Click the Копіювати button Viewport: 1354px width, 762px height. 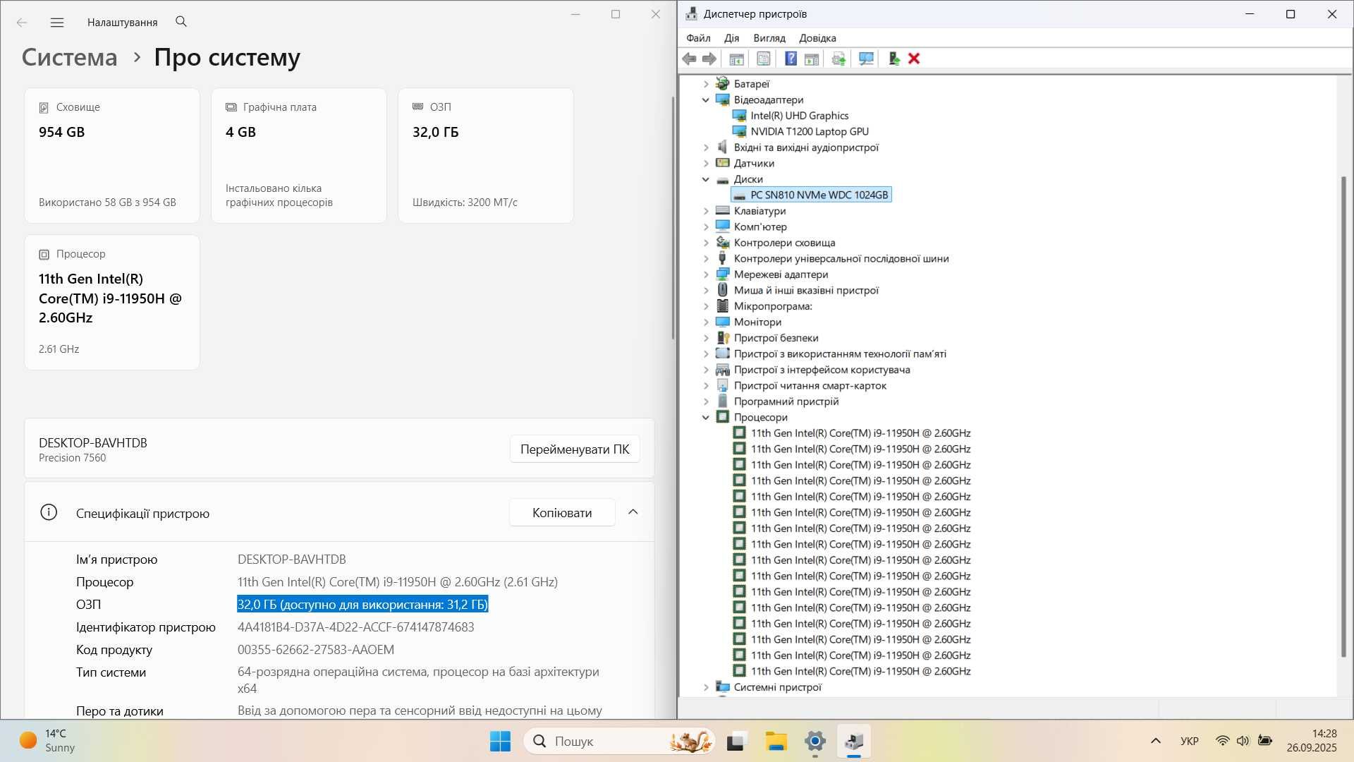[x=562, y=513]
